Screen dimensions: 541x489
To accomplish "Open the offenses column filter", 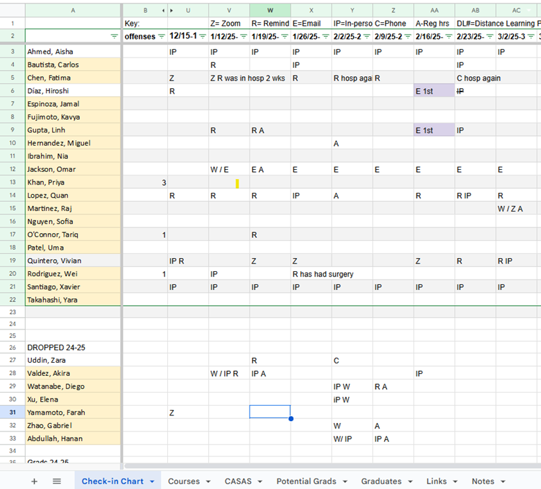I will pos(161,36).
